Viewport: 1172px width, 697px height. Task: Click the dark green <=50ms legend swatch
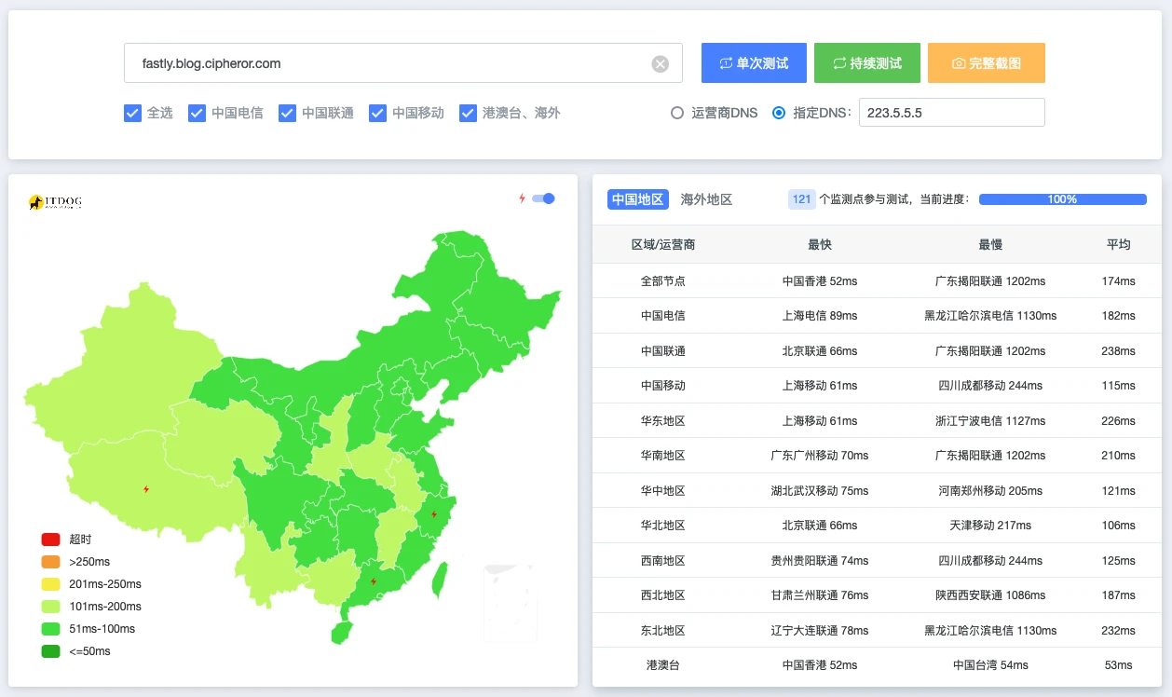pos(50,651)
